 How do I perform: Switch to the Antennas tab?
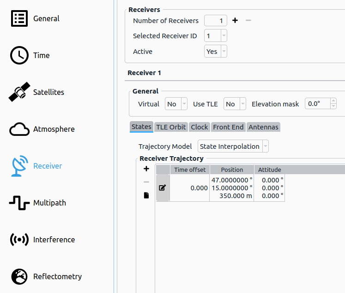263,127
